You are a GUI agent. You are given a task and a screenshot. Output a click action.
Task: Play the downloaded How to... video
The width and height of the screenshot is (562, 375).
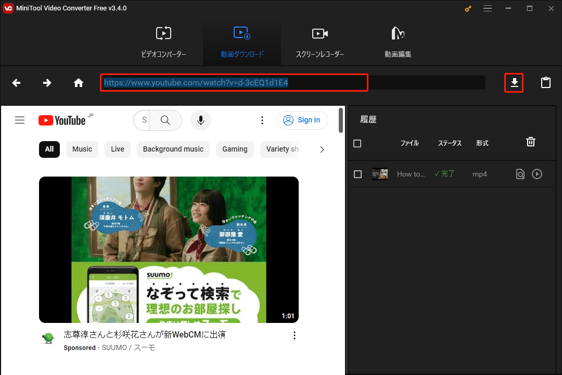point(537,174)
